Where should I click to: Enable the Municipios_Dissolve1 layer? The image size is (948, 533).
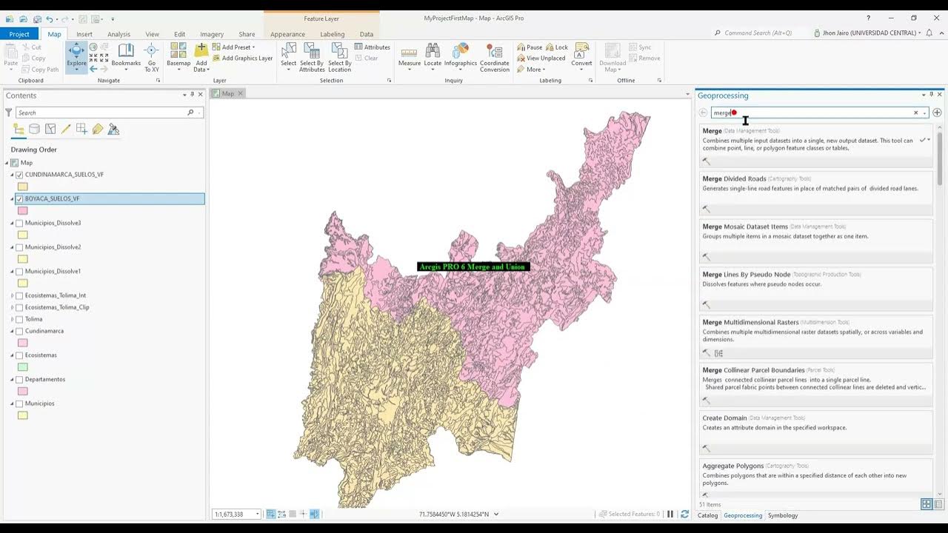[19, 272]
